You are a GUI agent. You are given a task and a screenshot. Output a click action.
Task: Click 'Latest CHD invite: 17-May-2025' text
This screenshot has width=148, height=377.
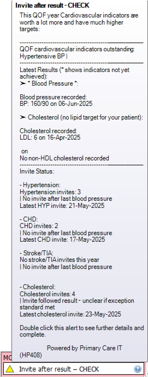(x=62, y=240)
